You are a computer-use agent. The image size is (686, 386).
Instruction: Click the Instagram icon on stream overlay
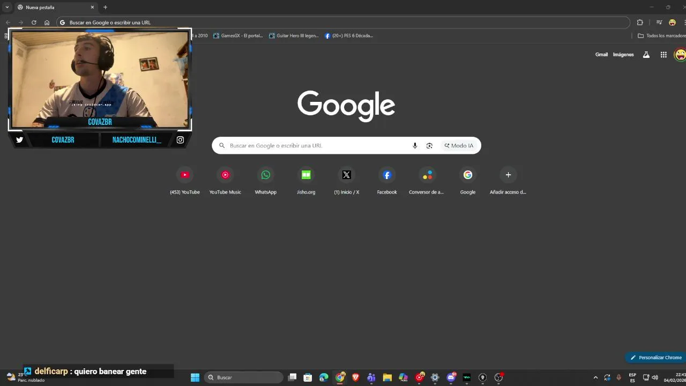tap(180, 140)
